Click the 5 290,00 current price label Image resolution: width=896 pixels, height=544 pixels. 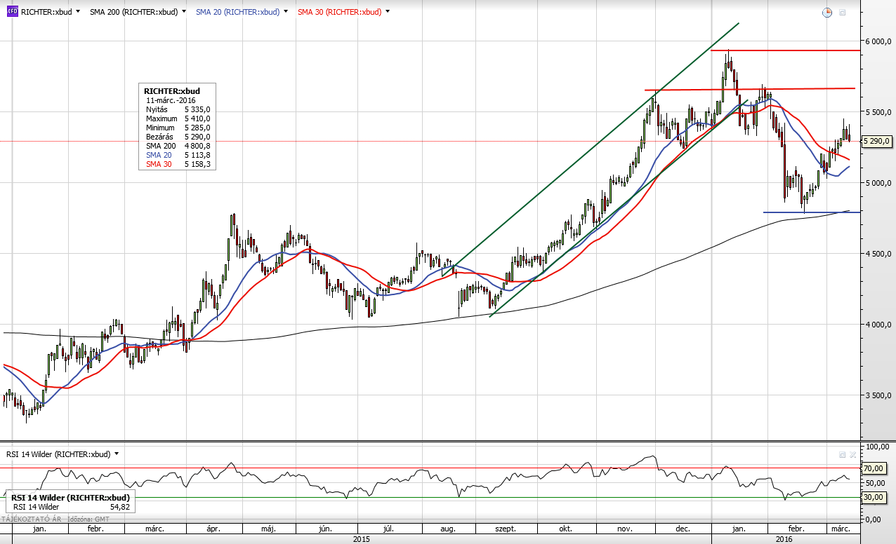coord(877,141)
